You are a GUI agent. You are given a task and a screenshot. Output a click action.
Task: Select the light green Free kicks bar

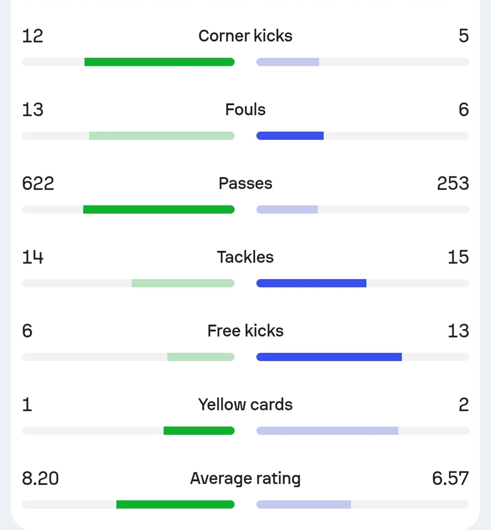click(x=201, y=357)
